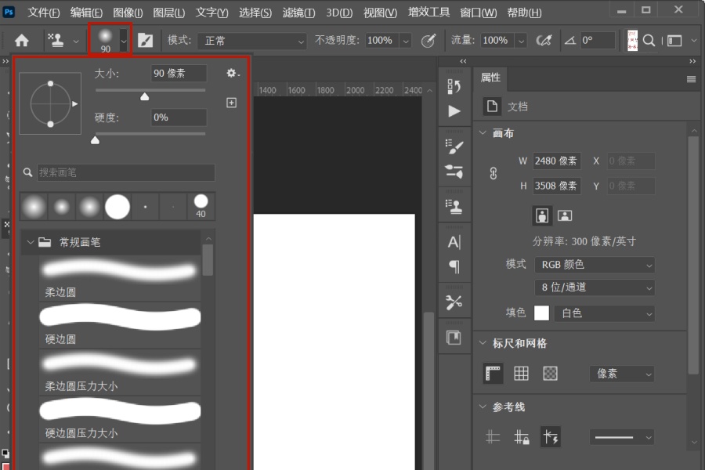Viewport: 705px width, 470px height.
Task: Toggle the grid icon
Action: pyautogui.click(x=521, y=374)
